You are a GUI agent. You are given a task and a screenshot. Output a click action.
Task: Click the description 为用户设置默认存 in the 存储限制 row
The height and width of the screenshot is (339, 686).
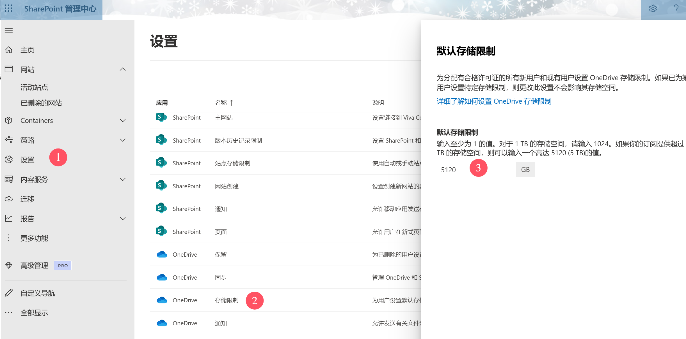click(x=396, y=300)
